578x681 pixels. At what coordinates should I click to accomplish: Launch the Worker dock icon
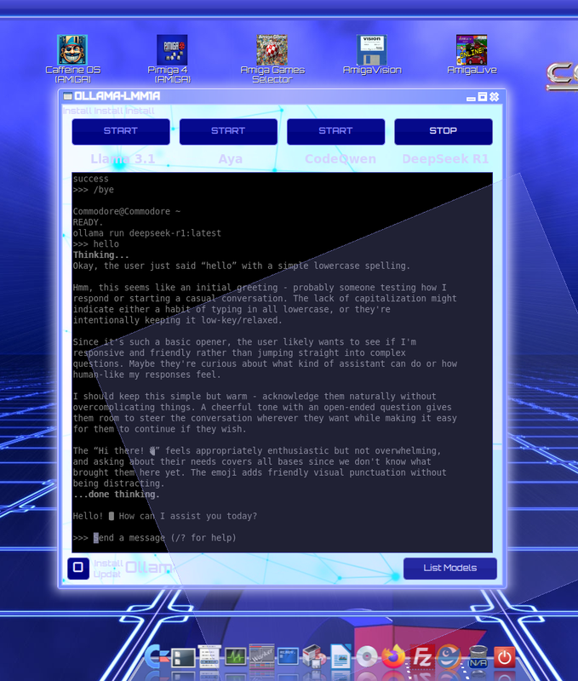click(x=262, y=656)
